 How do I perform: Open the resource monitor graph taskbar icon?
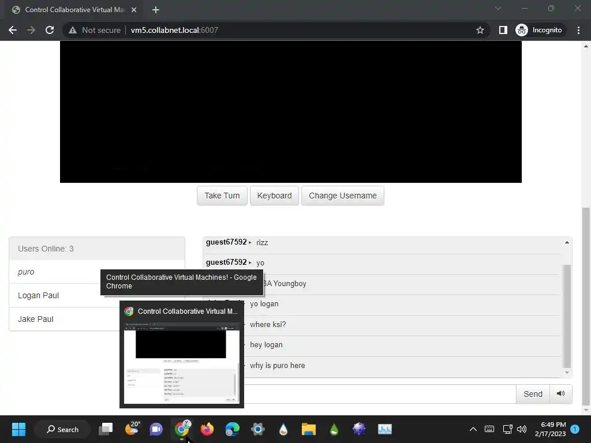click(385, 429)
